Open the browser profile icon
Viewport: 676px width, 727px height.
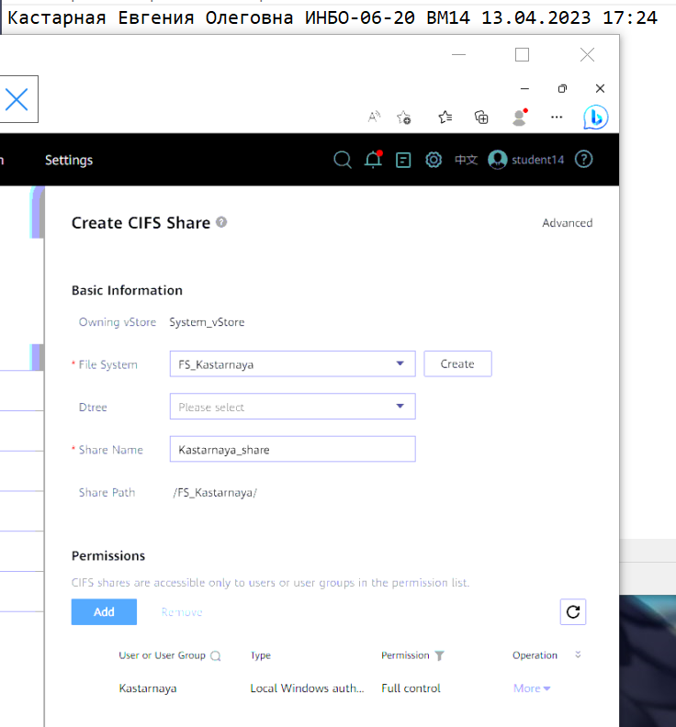point(520,117)
